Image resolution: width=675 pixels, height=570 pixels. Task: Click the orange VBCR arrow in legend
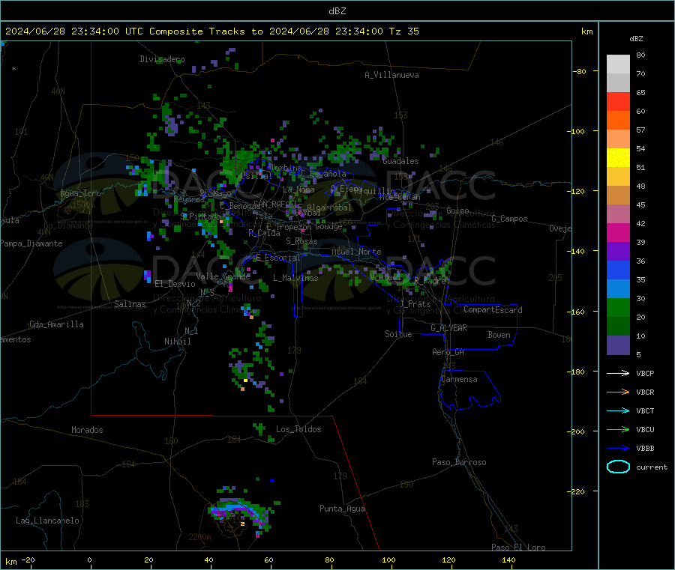618,392
